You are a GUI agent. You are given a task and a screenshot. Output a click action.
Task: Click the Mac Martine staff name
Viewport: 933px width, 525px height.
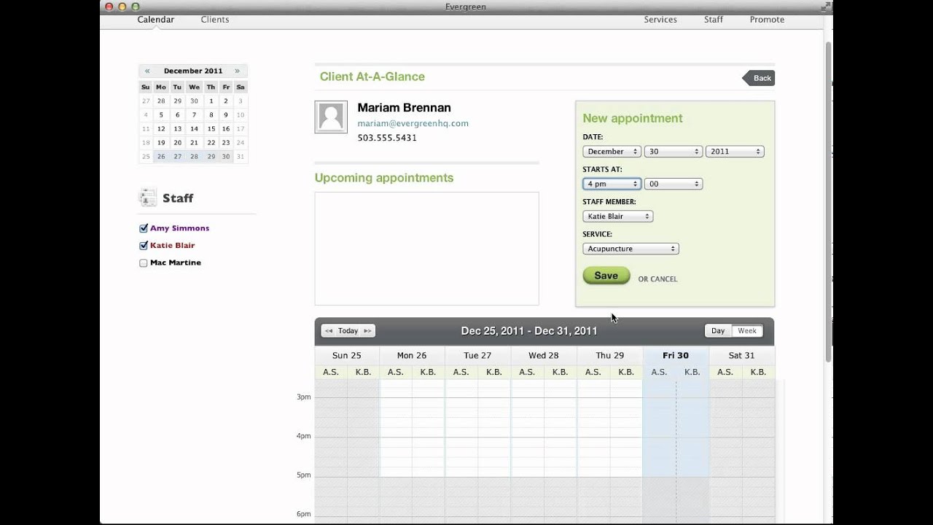pyautogui.click(x=176, y=262)
